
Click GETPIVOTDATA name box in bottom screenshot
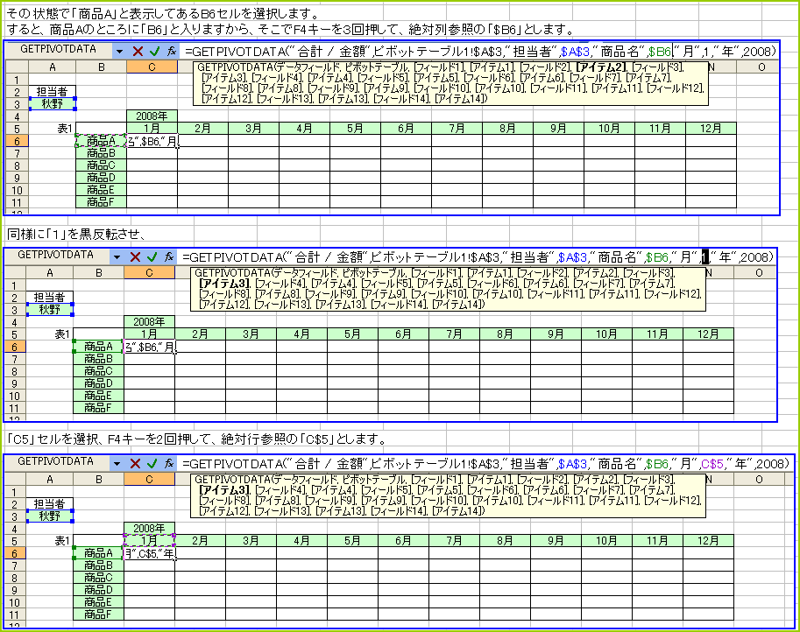pyautogui.click(x=57, y=462)
